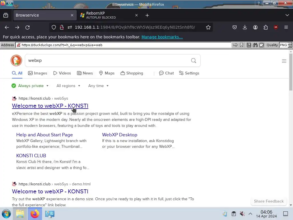293x220 pixels.
Task: Switch to the News search tab
Action: pos(85,73)
